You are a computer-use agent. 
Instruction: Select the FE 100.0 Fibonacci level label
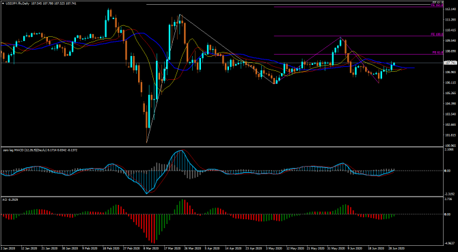tap(437, 34)
